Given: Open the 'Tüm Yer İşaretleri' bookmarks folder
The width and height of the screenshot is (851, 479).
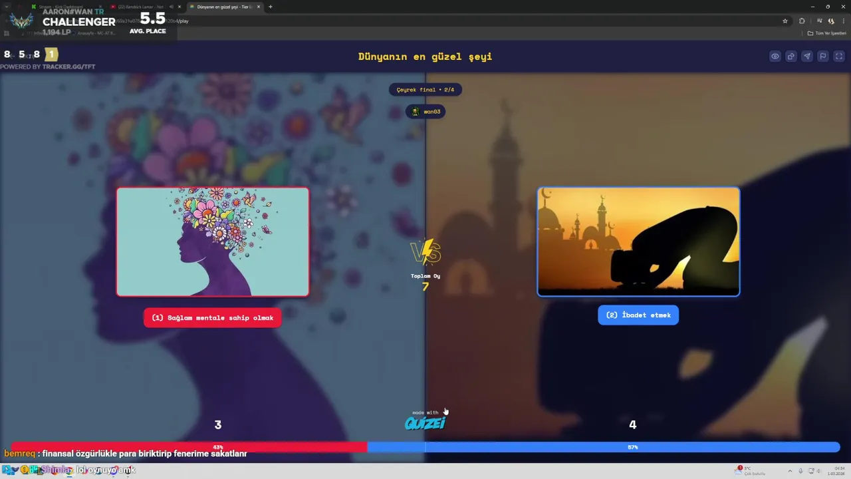Looking at the screenshot, I should point(827,33).
